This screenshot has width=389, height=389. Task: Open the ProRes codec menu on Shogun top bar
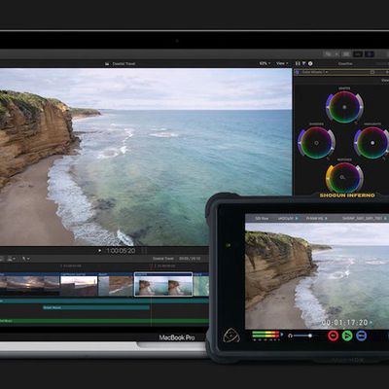coord(316,219)
